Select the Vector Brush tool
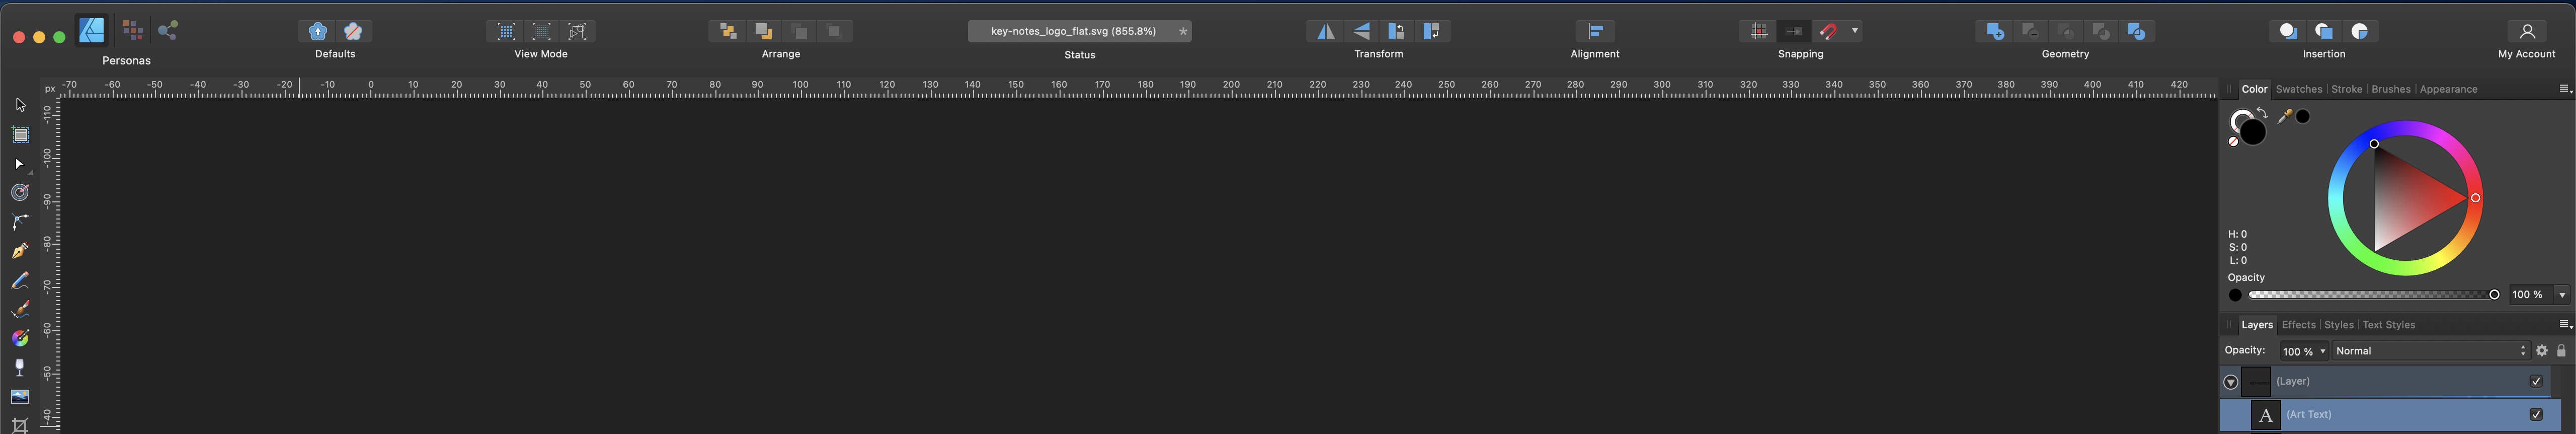 point(20,309)
